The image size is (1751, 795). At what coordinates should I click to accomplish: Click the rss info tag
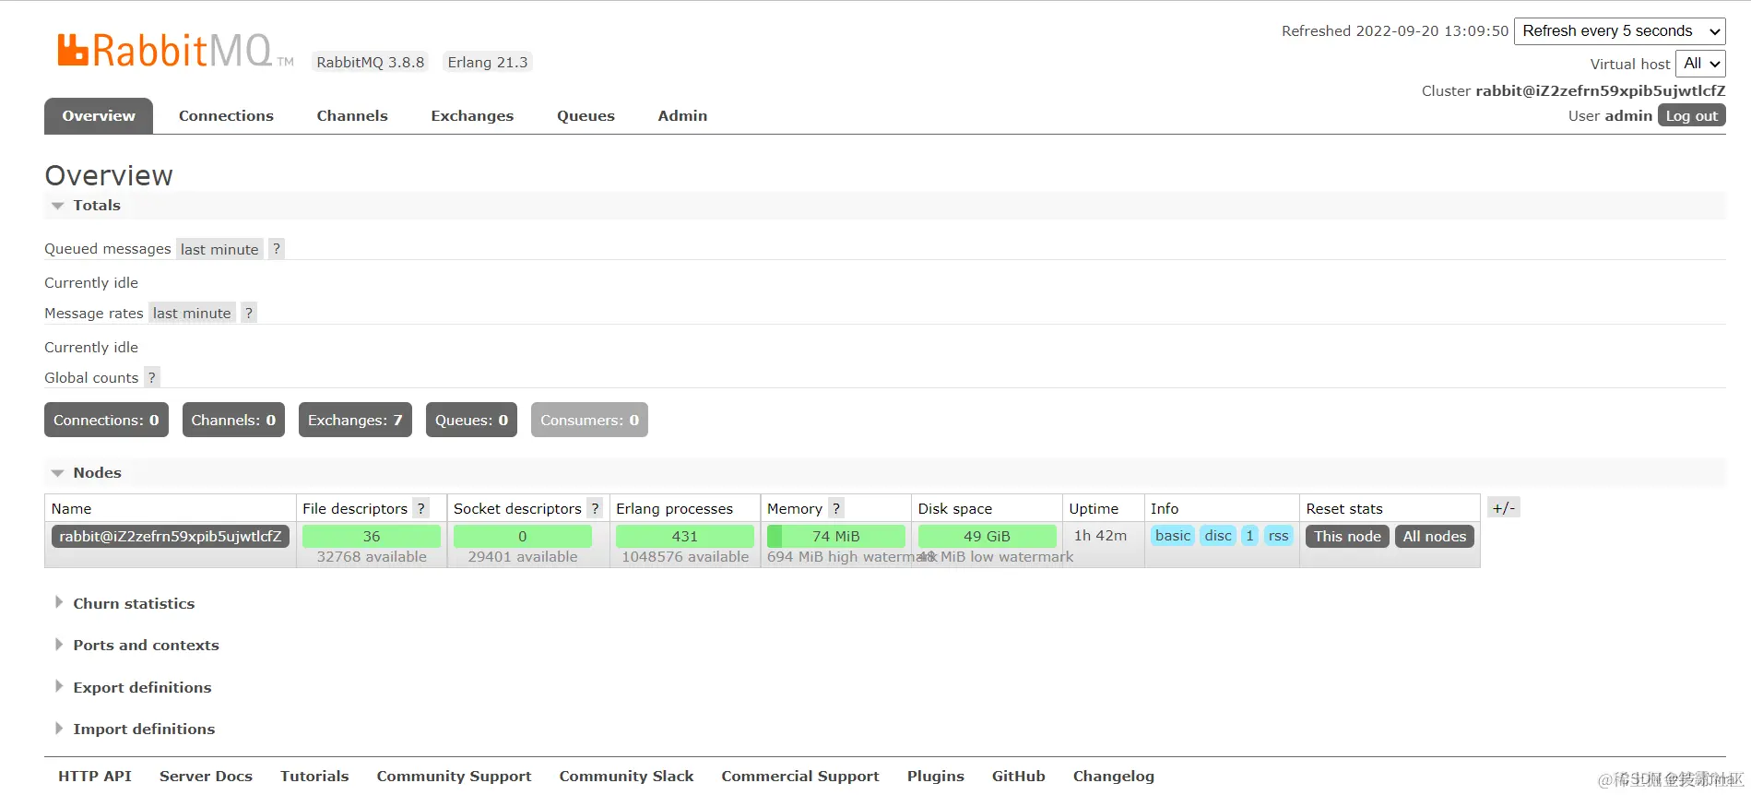1278,536
